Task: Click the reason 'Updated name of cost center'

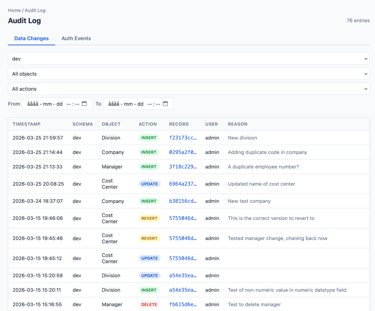Action: (261, 184)
